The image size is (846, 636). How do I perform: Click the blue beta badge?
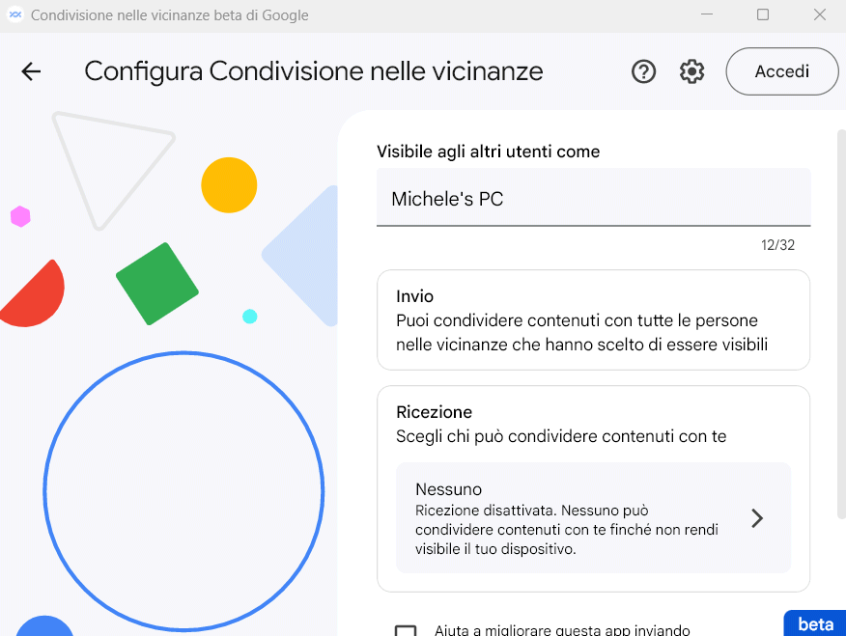point(815,623)
